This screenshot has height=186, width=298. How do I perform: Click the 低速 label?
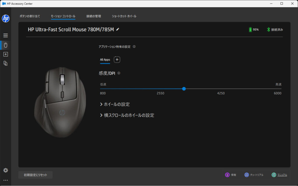pos(103,84)
